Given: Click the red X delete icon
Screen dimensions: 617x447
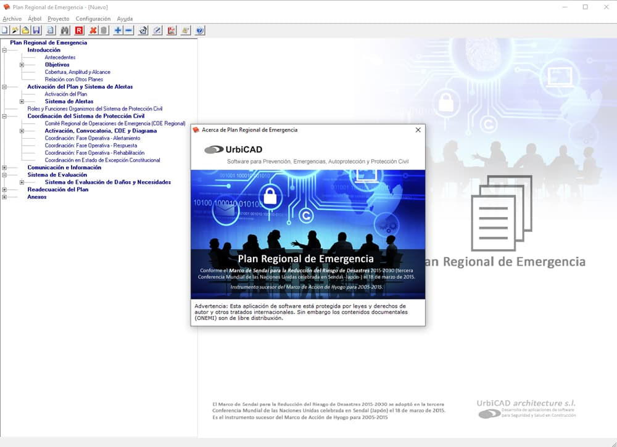Looking at the screenshot, I should click(93, 30).
